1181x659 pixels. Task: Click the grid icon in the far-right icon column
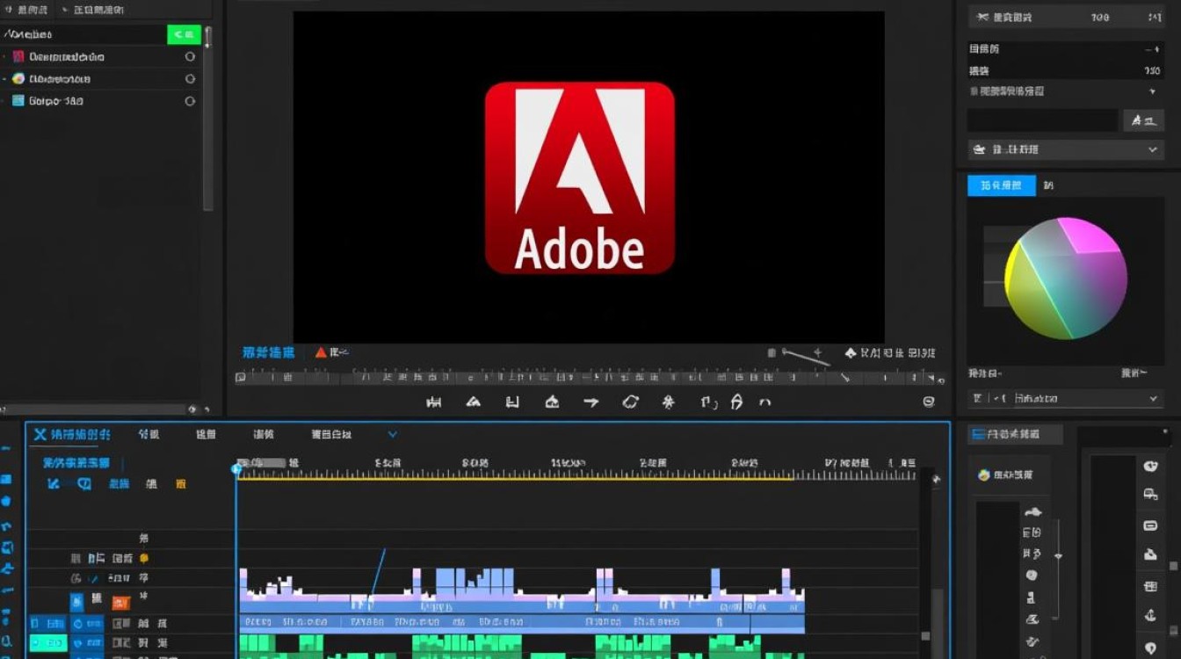pyautogui.click(x=1150, y=586)
